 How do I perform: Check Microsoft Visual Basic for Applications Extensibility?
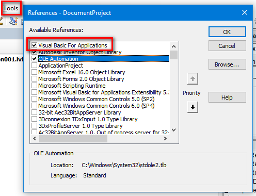[x=34, y=92]
